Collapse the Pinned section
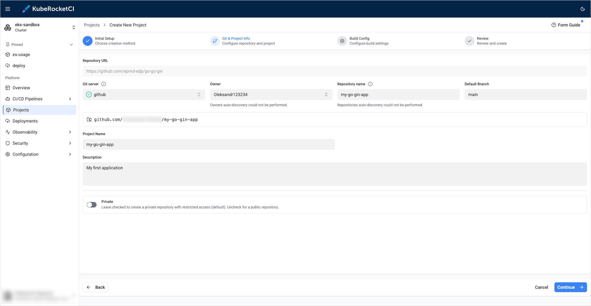 point(71,45)
